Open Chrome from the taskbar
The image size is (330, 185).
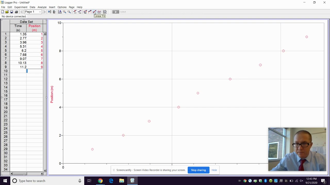click(x=100, y=181)
